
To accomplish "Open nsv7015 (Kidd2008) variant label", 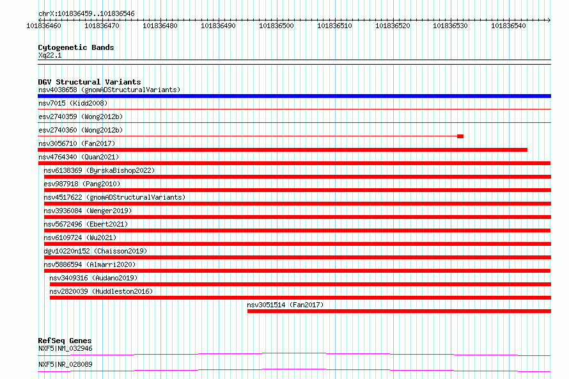I will click(73, 103).
